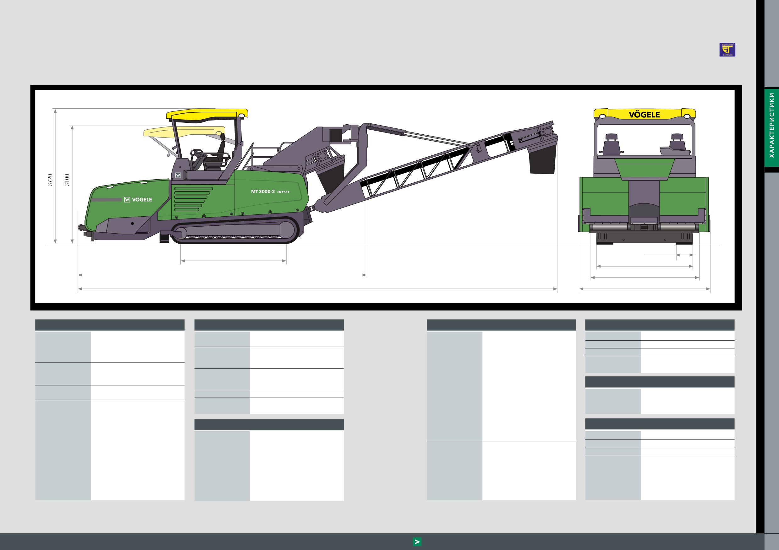Screen dimensions: 779x550
Task: Open the Euro Test certificate logo
Action: (727, 50)
